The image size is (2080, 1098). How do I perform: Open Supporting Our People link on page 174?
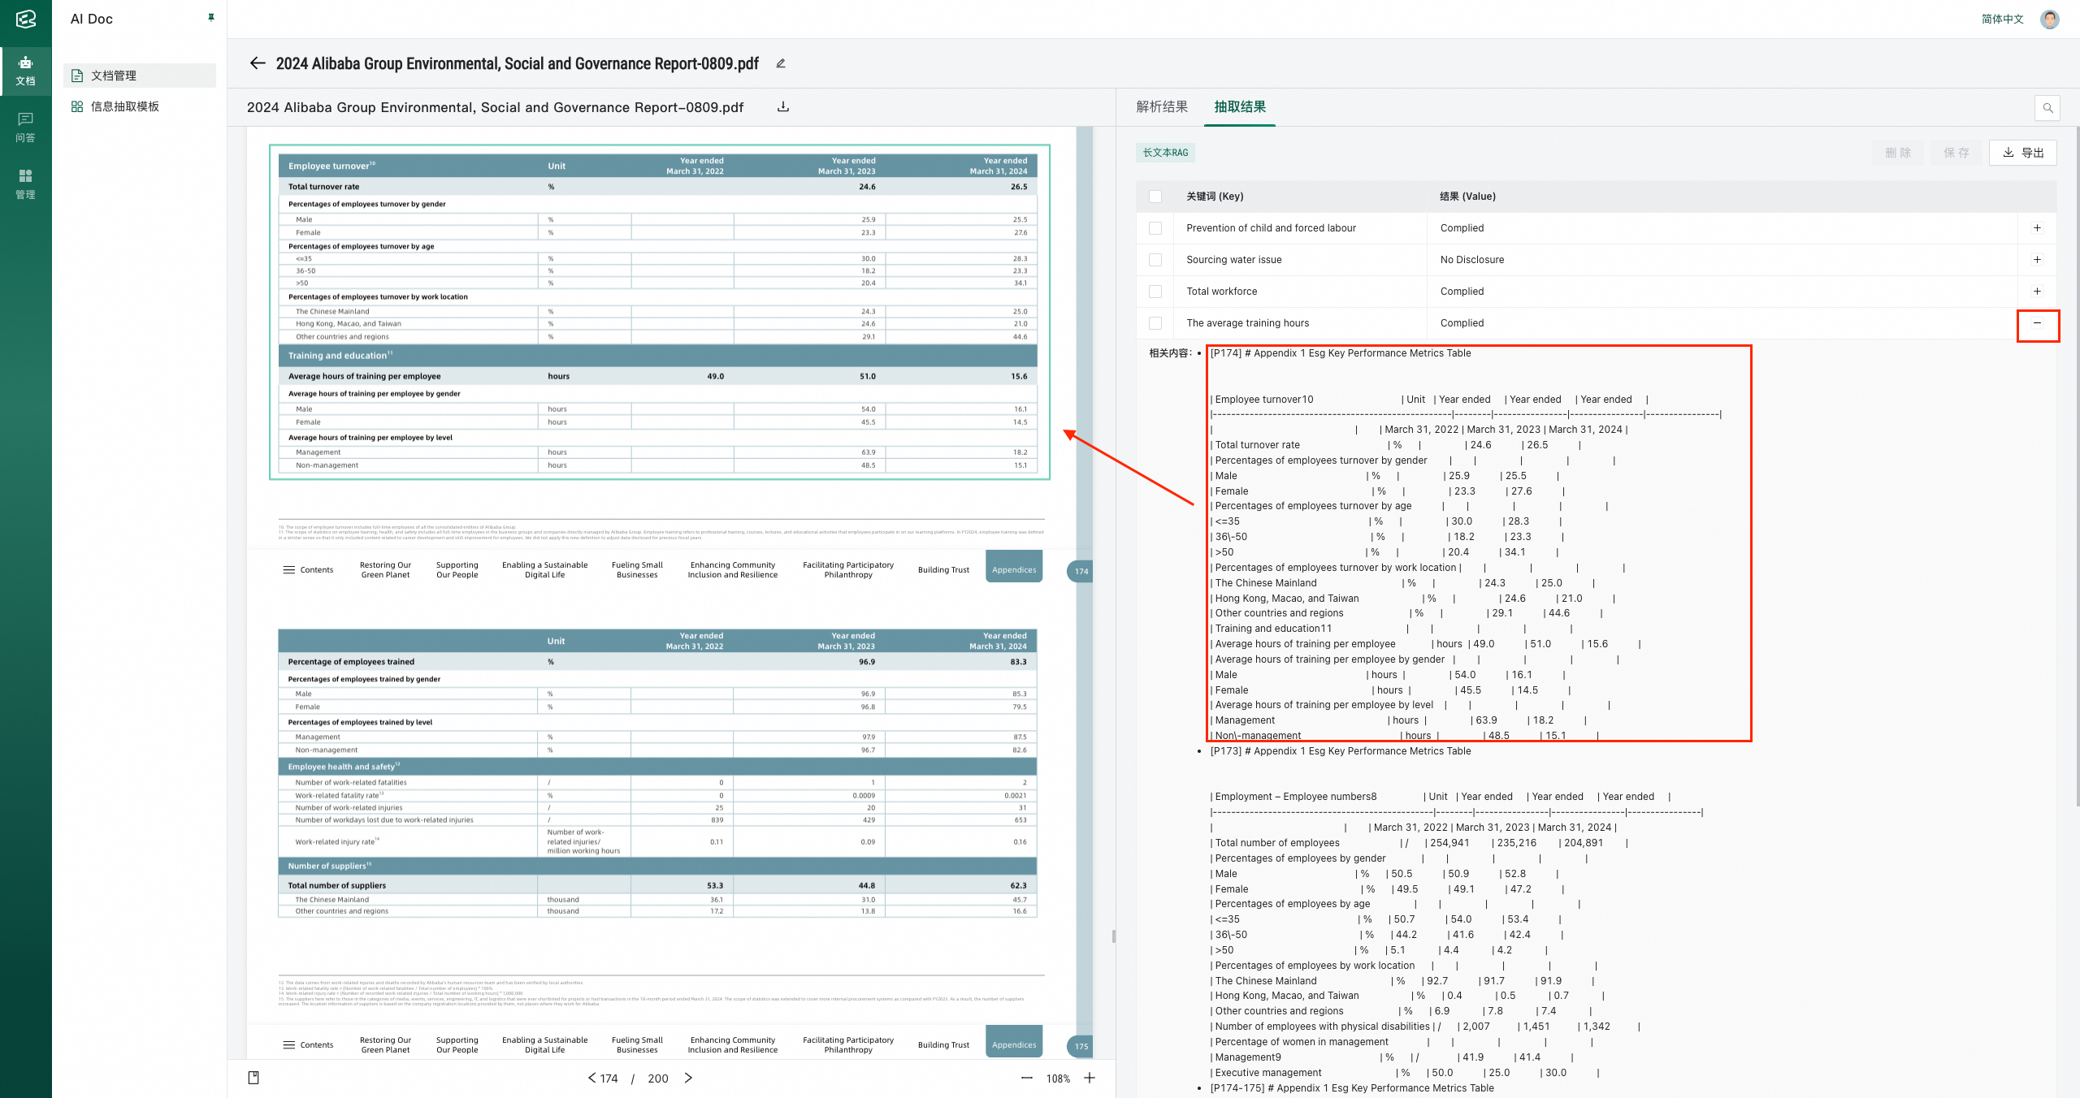[457, 569]
